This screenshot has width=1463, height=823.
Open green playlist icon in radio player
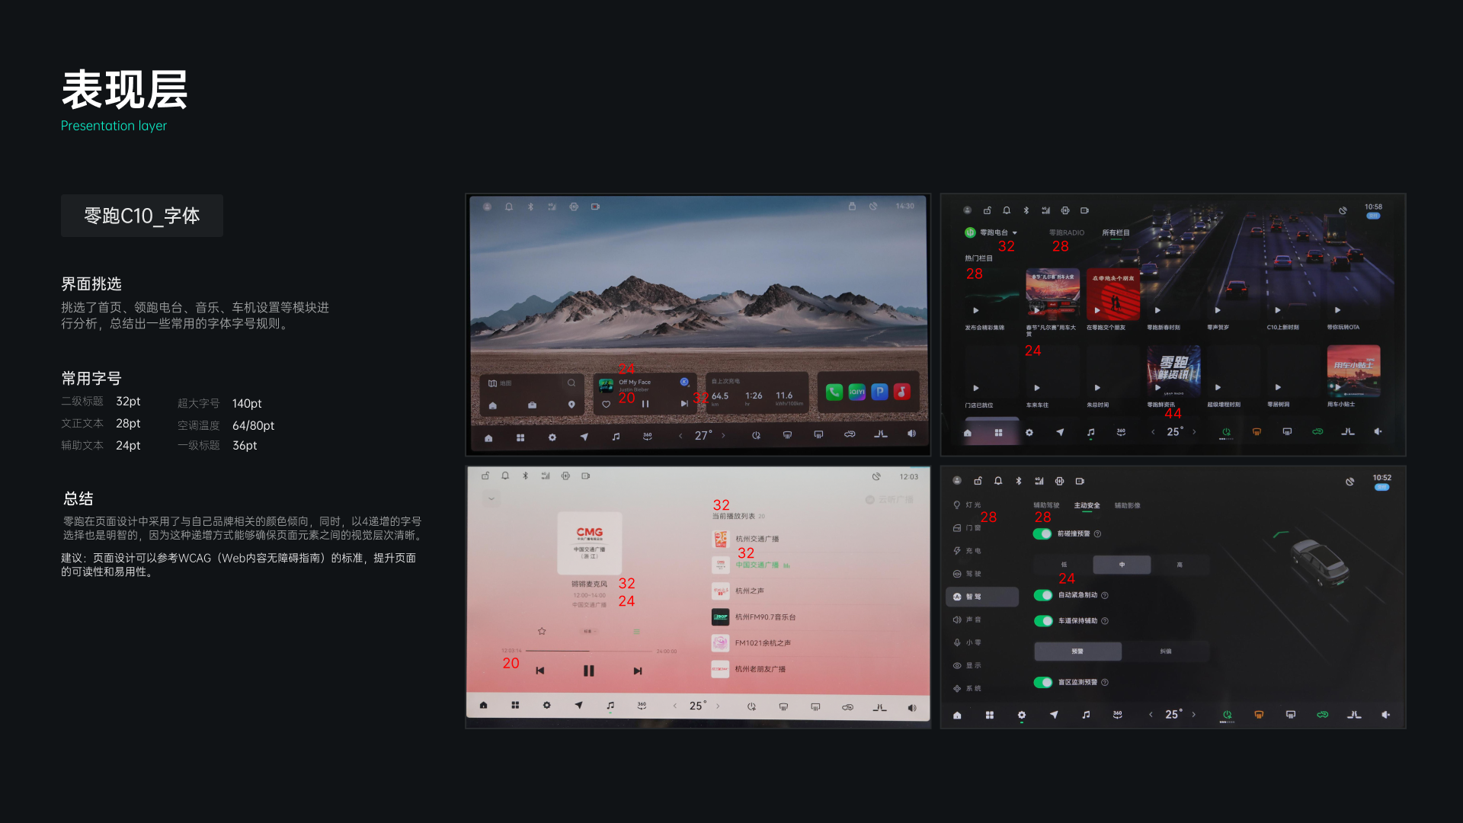(x=636, y=631)
